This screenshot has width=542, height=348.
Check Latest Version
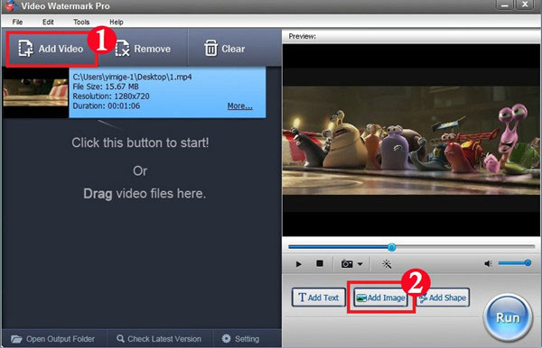[x=159, y=339]
